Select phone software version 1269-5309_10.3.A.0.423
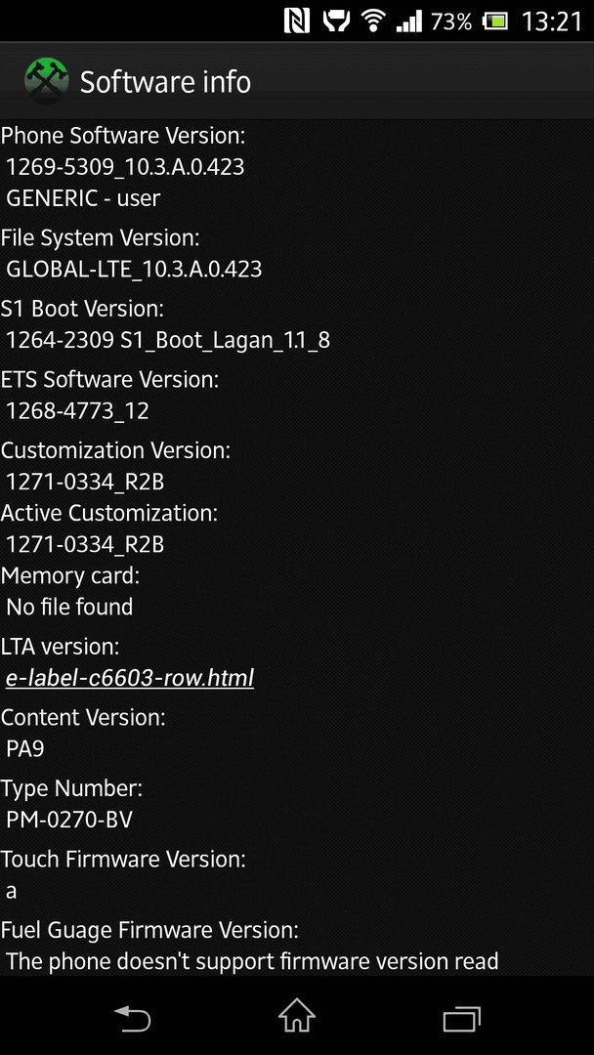The image size is (594, 1055). [125, 166]
